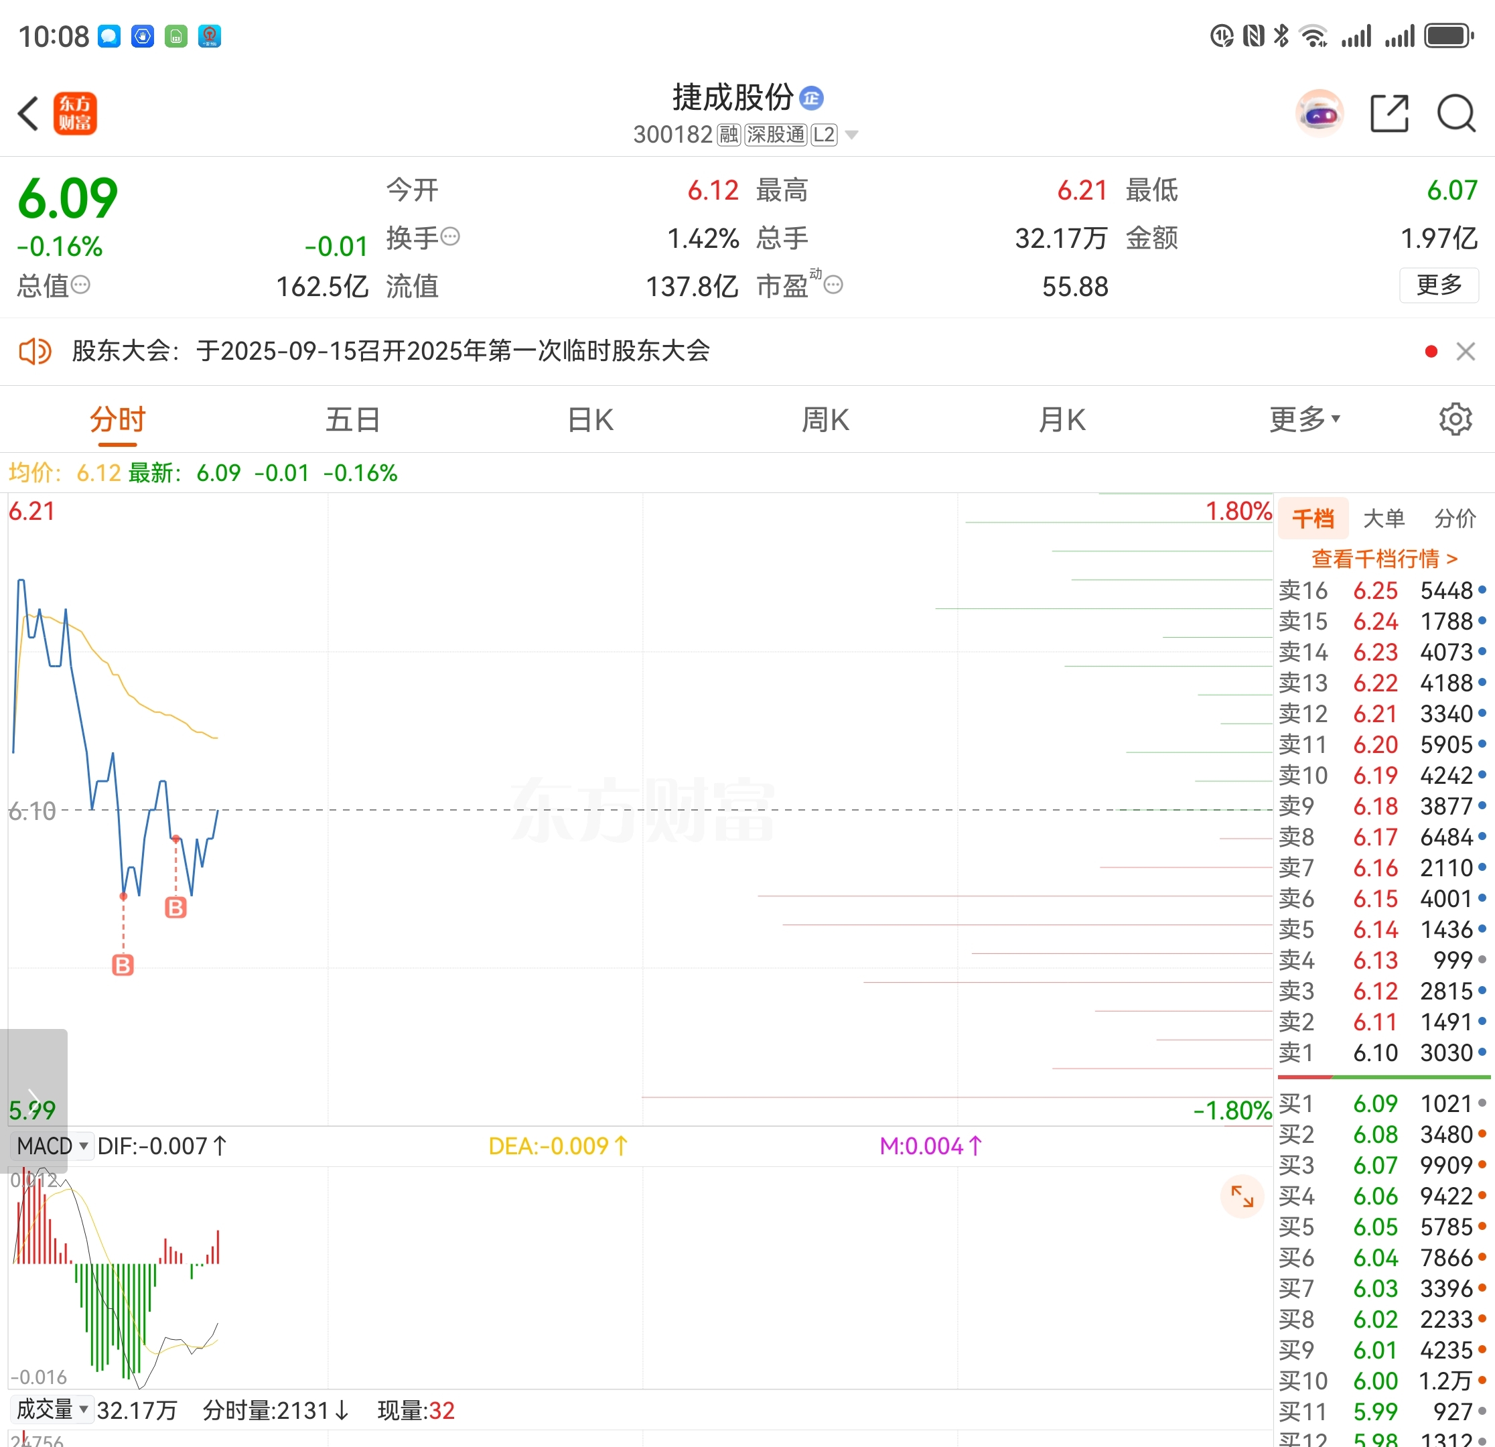Expand the stock code dropdown arrow
The height and width of the screenshot is (1447, 1495).
(x=852, y=136)
